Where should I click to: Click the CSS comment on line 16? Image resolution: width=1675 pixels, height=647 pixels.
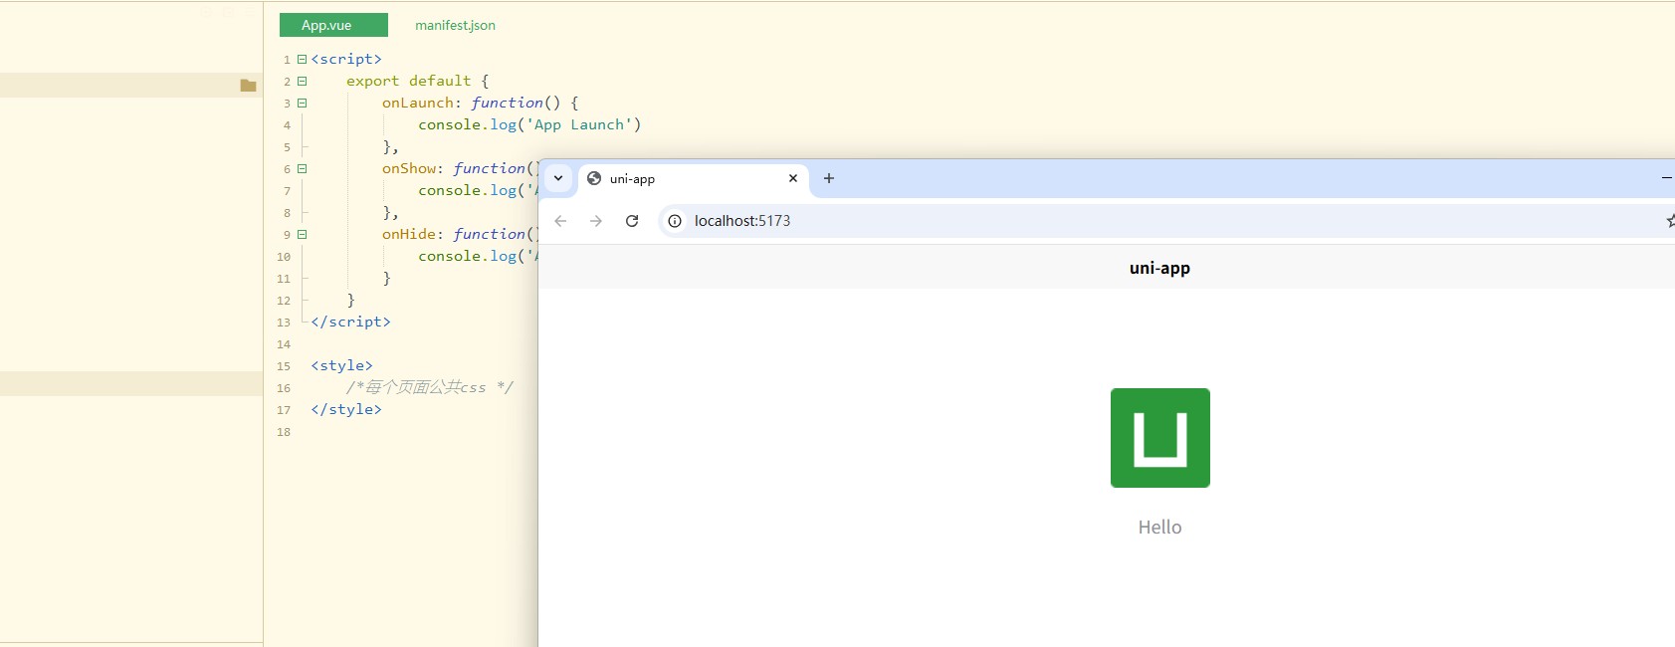(x=430, y=387)
